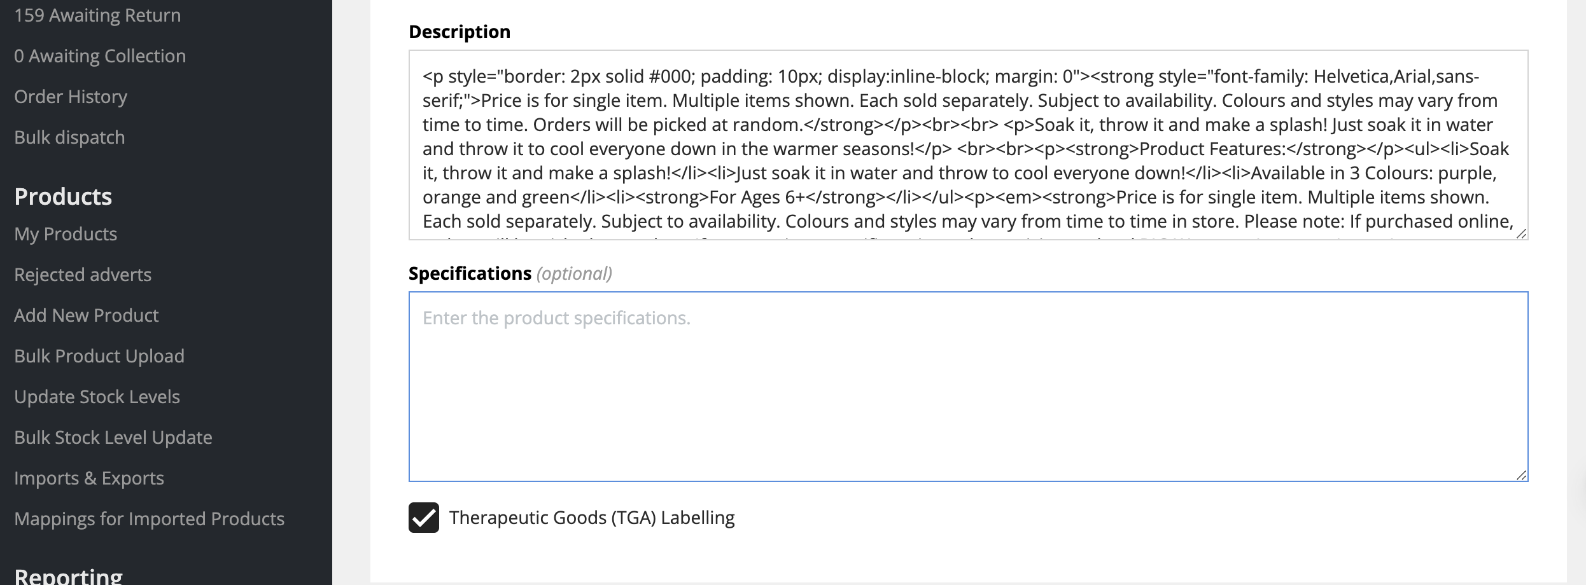Go to Order History
This screenshot has height=585, width=1586.
click(71, 97)
